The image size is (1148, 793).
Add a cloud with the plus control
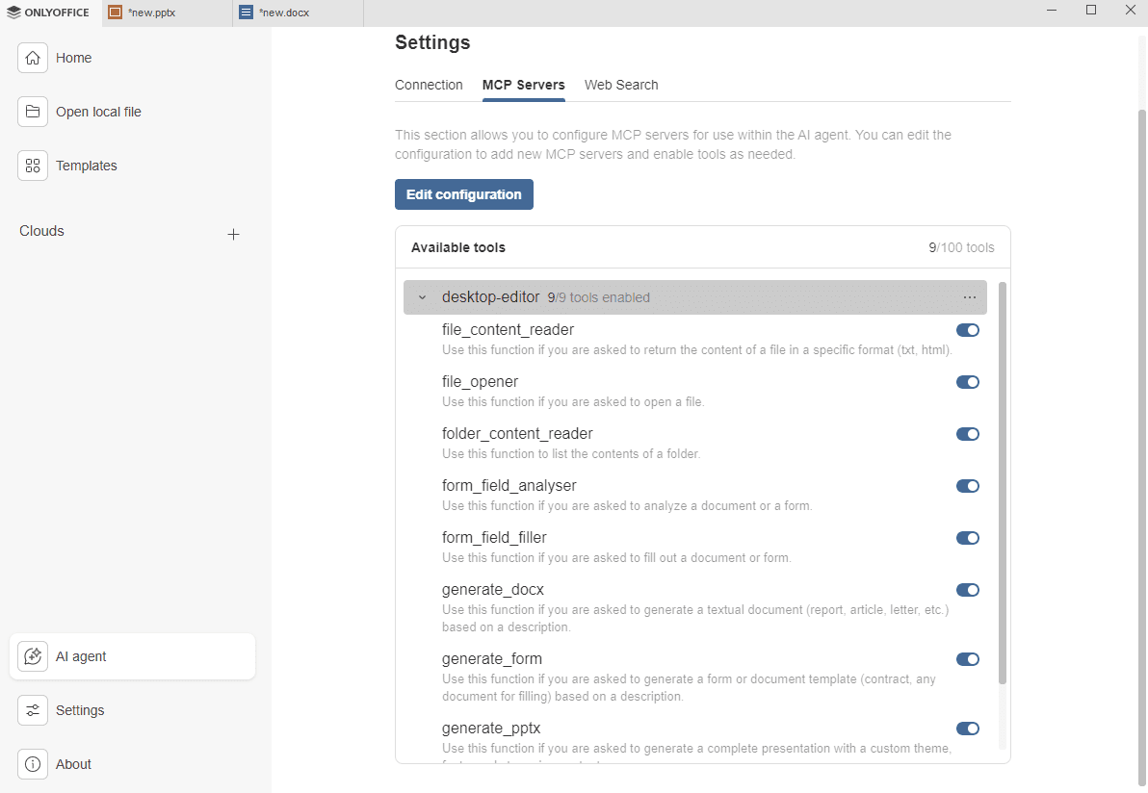(233, 234)
